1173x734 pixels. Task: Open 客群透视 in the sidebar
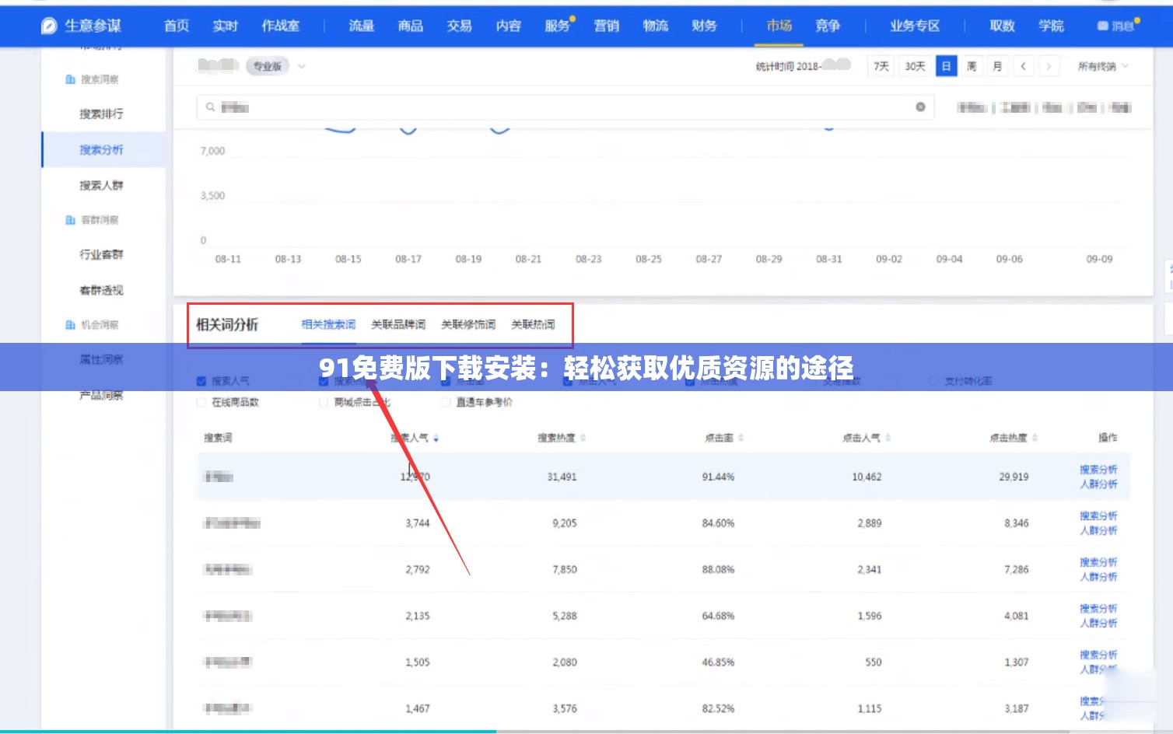(101, 291)
